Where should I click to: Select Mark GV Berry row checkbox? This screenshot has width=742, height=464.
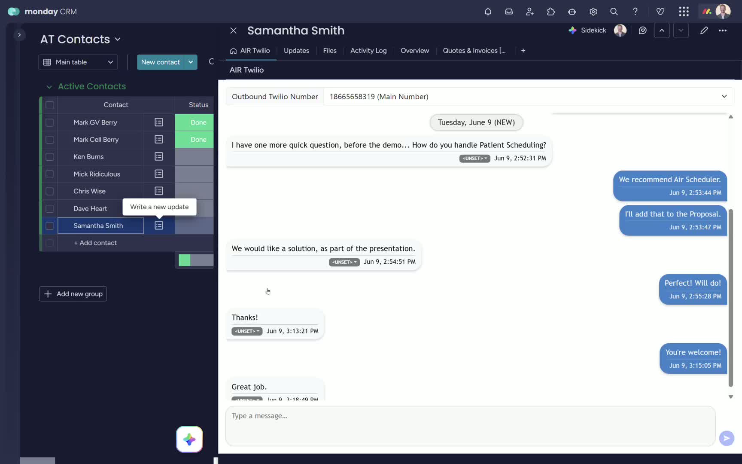click(x=49, y=122)
